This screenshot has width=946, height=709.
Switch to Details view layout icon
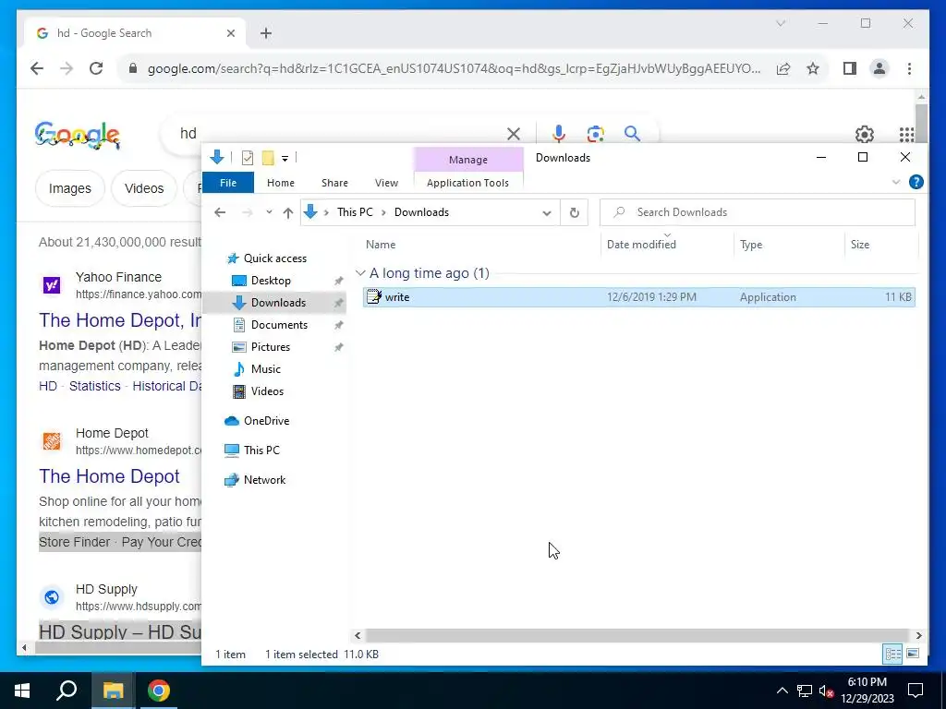(893, 655)
